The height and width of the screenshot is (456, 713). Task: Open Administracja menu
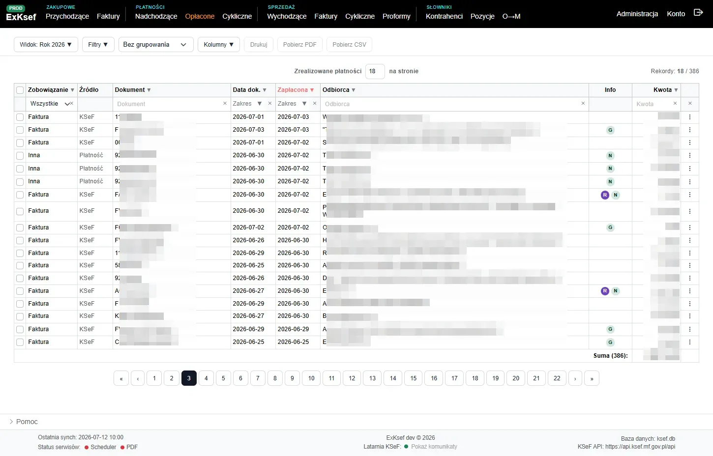tap(637, 14)
